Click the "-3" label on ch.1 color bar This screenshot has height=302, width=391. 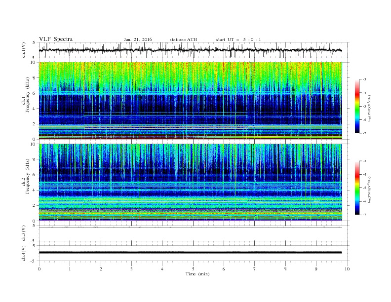click(364, 79)
